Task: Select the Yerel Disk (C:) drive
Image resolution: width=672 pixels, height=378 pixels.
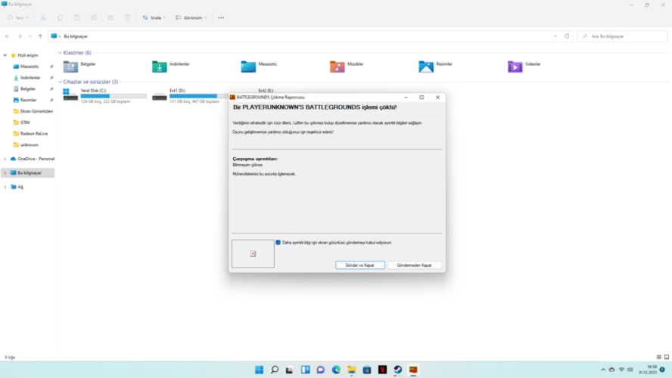Action: (104, 96)
